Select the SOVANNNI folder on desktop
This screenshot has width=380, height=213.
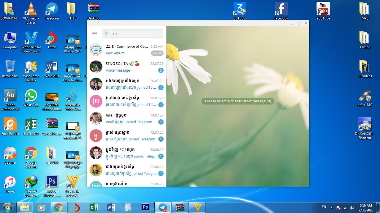pyautogui.click(x=10, y=11)
